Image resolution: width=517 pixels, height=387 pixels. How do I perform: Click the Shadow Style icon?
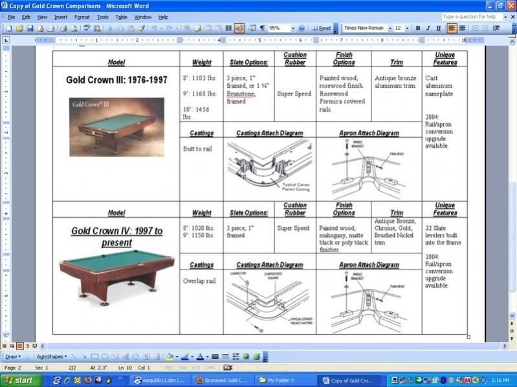coord(246,357)
